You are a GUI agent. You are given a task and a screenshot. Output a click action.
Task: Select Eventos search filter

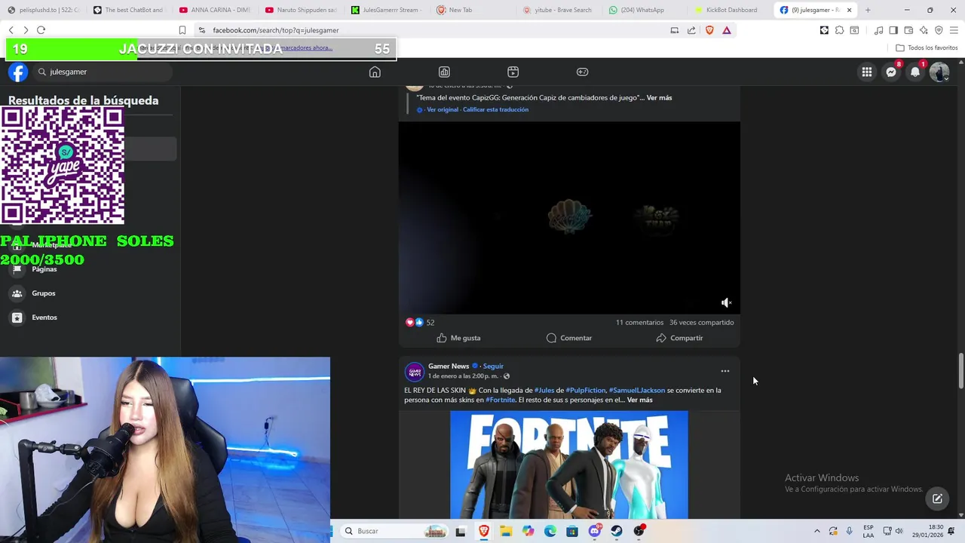[x=44, y=318]
